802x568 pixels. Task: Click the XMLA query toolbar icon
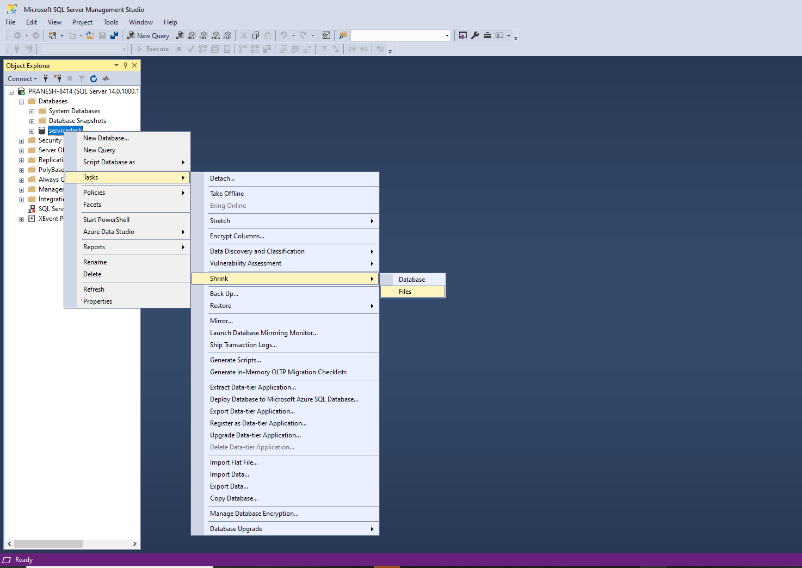(x=215, y=36)
